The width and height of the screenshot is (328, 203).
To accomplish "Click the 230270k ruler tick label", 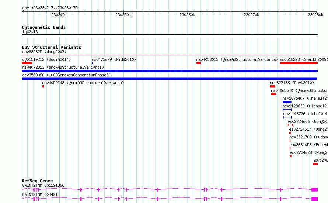I will click(251, 15).
